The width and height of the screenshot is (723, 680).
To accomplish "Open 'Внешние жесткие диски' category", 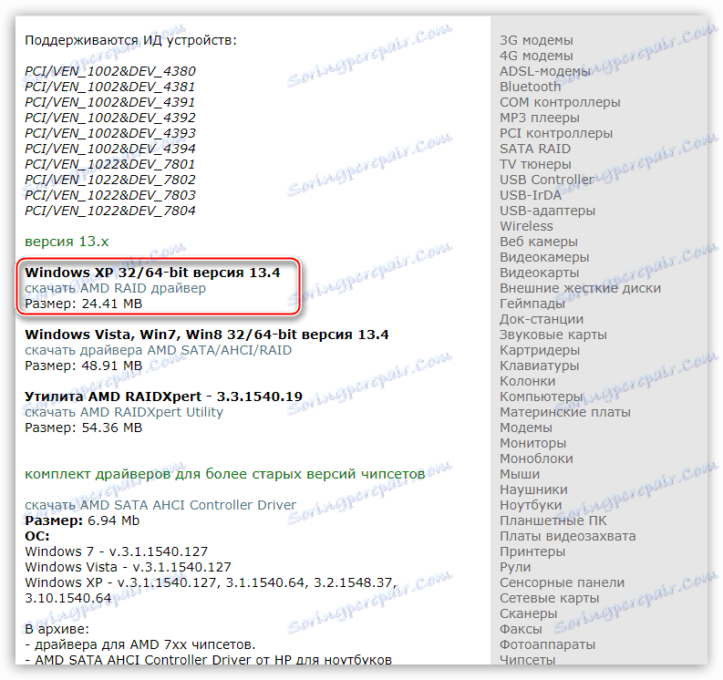I will pos(580,288).
